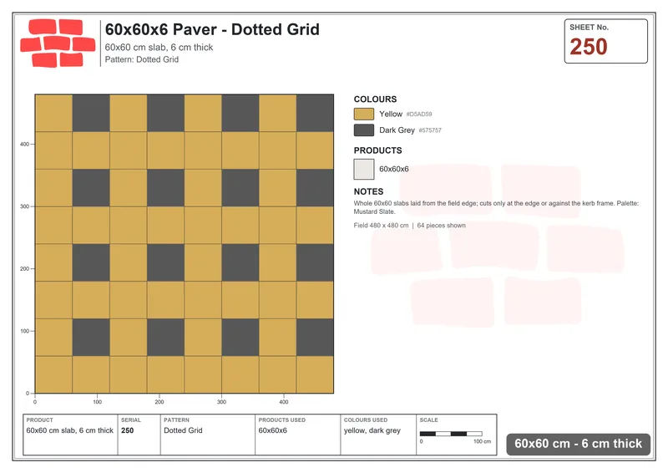
Task: Click the top-left yellow slab in the grid
Action: click(53, 113)
